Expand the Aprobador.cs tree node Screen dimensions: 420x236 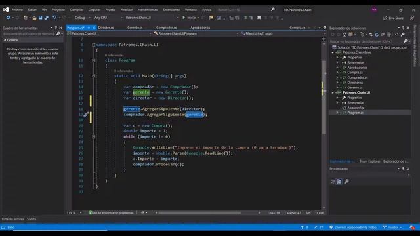point(337,68)
